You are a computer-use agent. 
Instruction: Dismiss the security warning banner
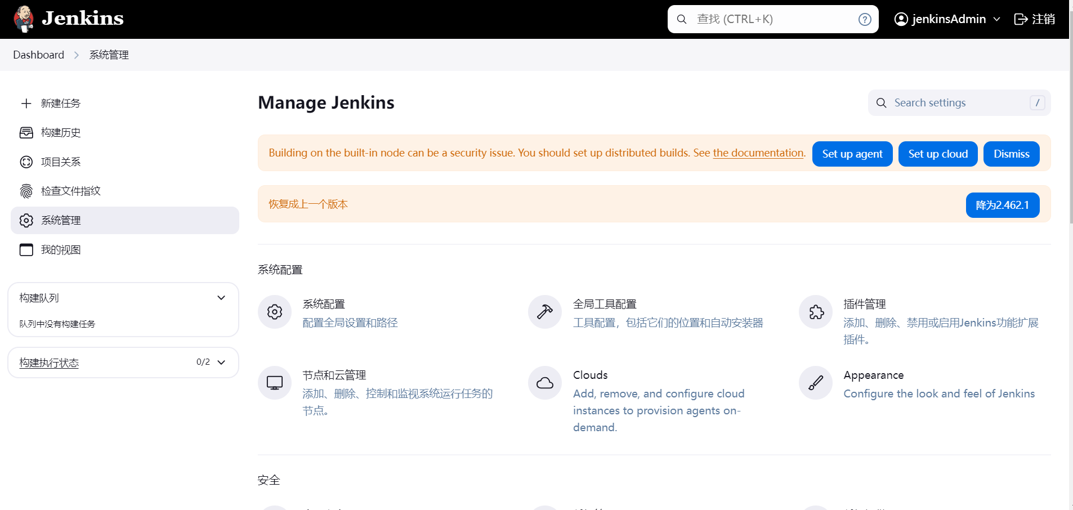(x=1012, y=154)
